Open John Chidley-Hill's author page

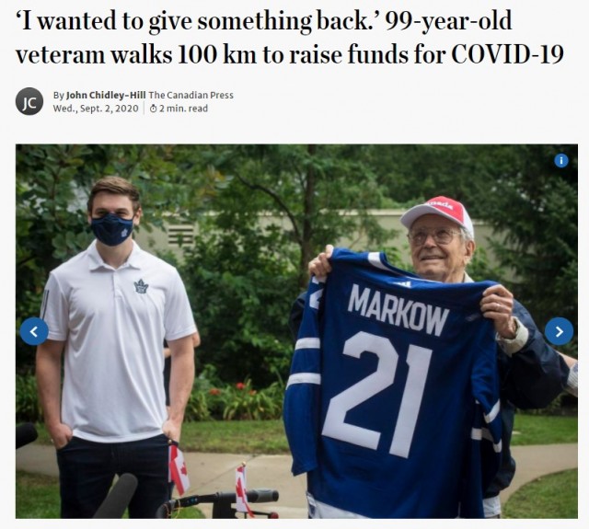tap(106, 96)
